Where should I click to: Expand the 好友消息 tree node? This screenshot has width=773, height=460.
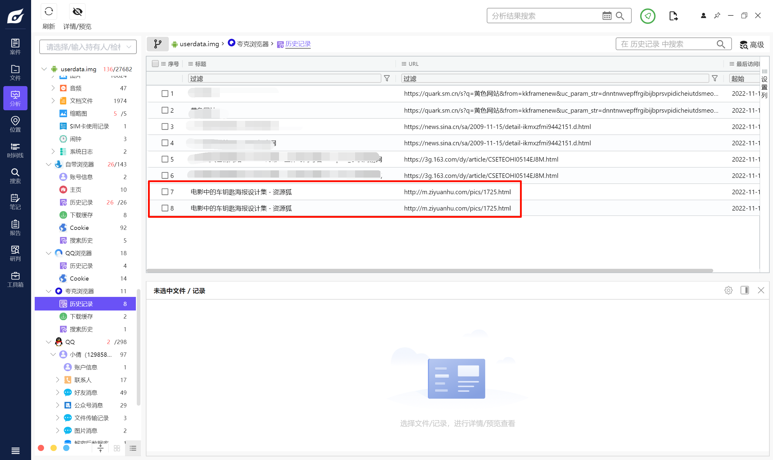pyautogui.click(x=58, y=392)
